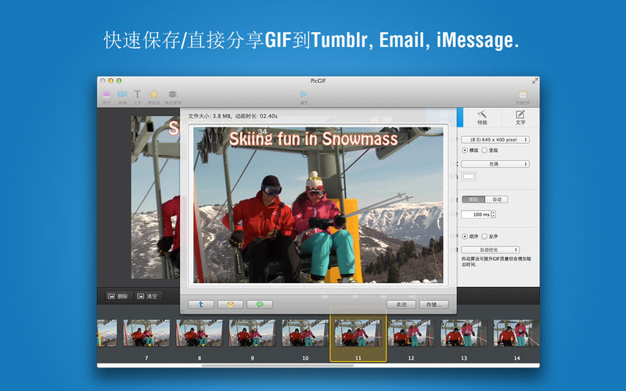Click the stacked layers toolbar icon
The width and height of the screenshot is (626, 391).
coord(172,94)
